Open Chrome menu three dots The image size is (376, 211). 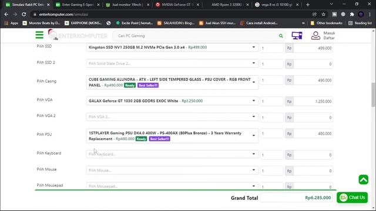click(x=370, y=14)
